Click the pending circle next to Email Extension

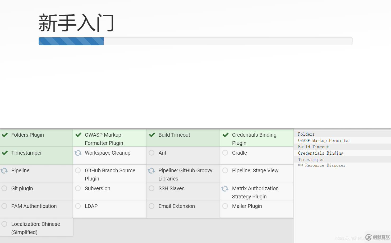pos(151,206)
